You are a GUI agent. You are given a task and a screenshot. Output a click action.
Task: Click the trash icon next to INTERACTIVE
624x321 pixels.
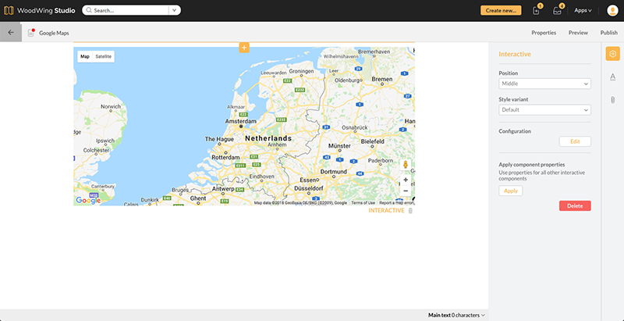coord(410,211)
